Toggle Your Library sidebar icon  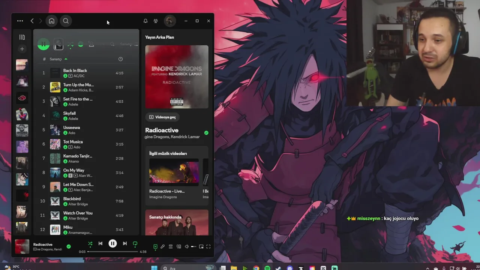22,37
